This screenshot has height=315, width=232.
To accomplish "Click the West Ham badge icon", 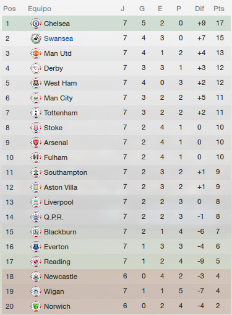I will pyautogui.click(x=36, y=83).
